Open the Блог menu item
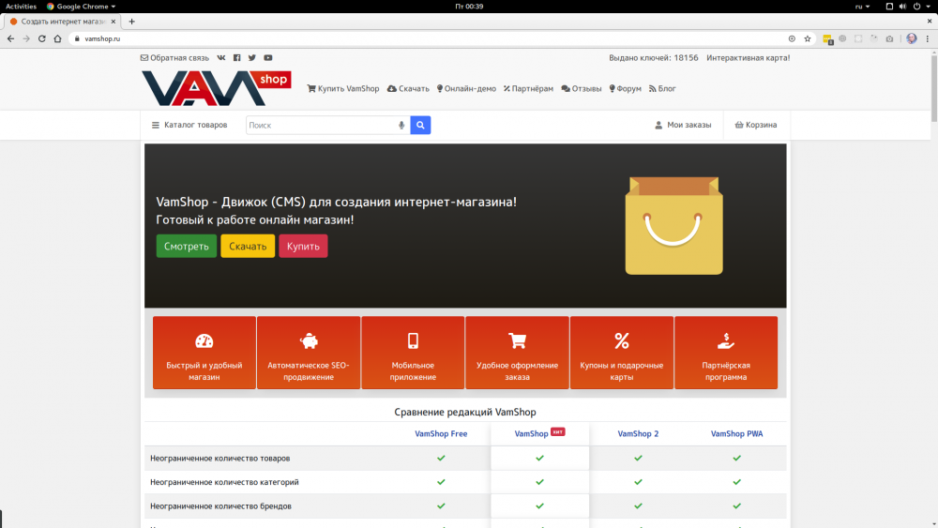Image resolution: width=938 pixels, height=528 pixels. 662,88
